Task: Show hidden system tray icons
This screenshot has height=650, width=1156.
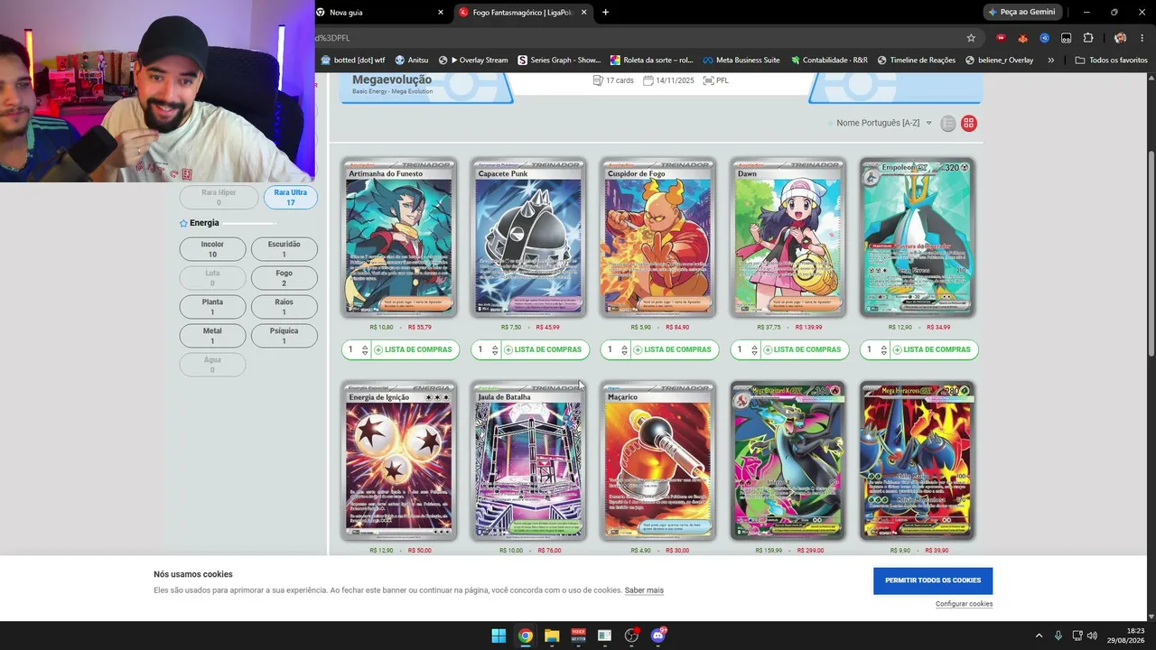Action: click(x=1039, y=636)
